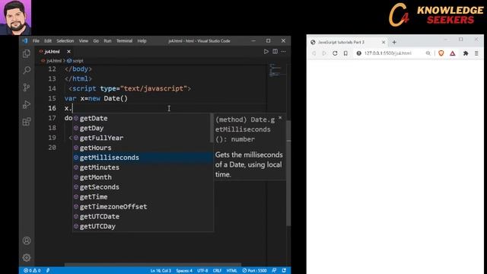Open the browser extensions puzzle icon
Viewport: 487px width, 274px height.
coord(466,53)
